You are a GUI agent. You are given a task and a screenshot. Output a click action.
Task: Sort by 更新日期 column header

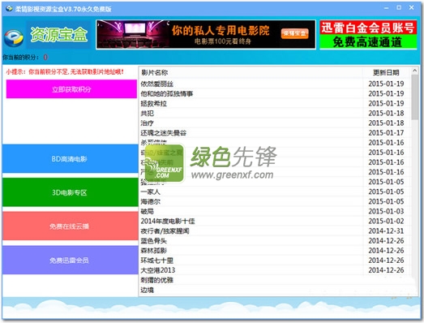[x=386, y=72]
